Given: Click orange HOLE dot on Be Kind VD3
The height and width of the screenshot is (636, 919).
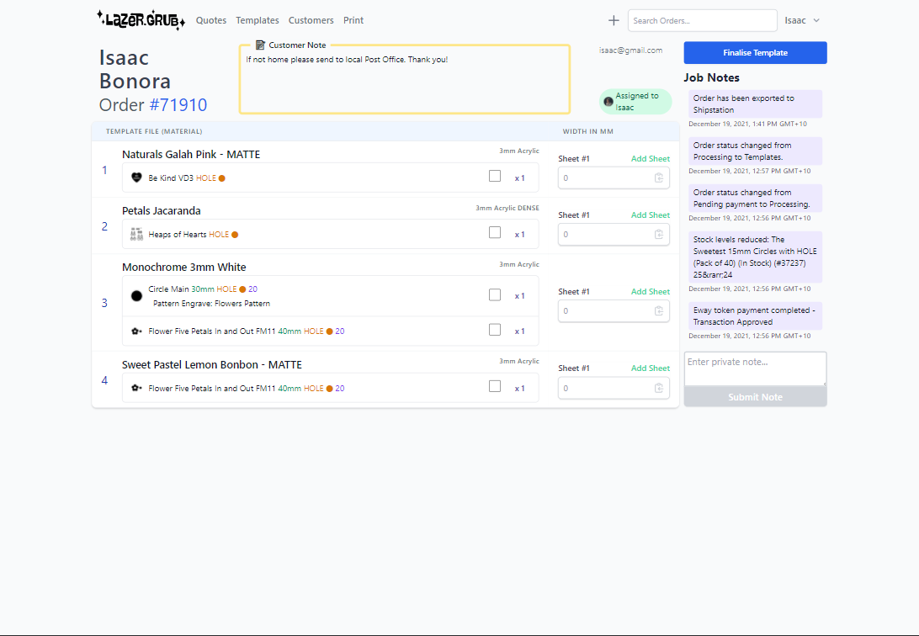Looking at the screenshot, I should (222, 178).
